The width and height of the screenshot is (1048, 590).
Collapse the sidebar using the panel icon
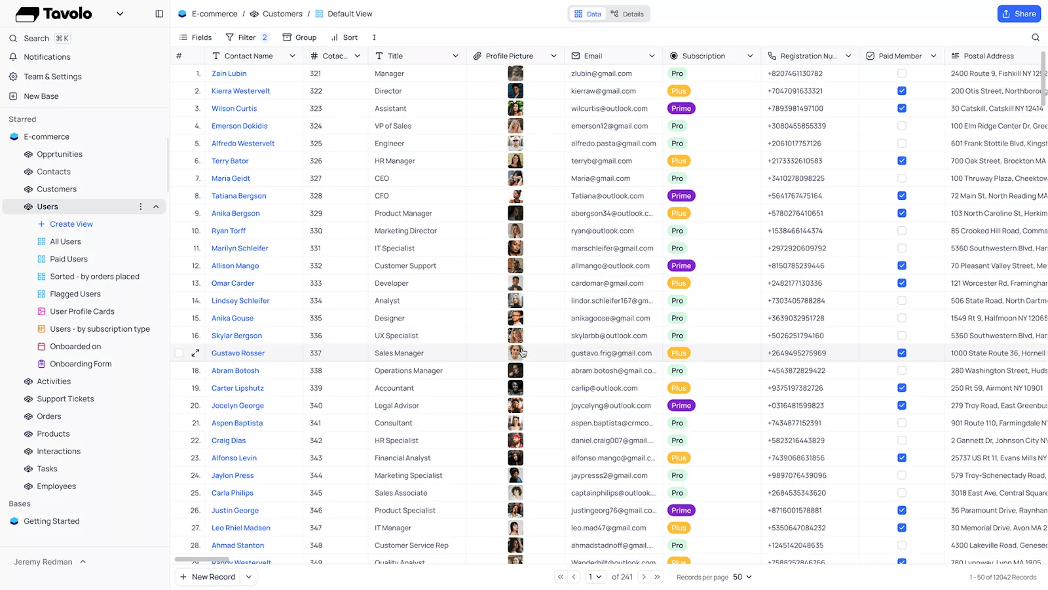(x=159, y=14)
